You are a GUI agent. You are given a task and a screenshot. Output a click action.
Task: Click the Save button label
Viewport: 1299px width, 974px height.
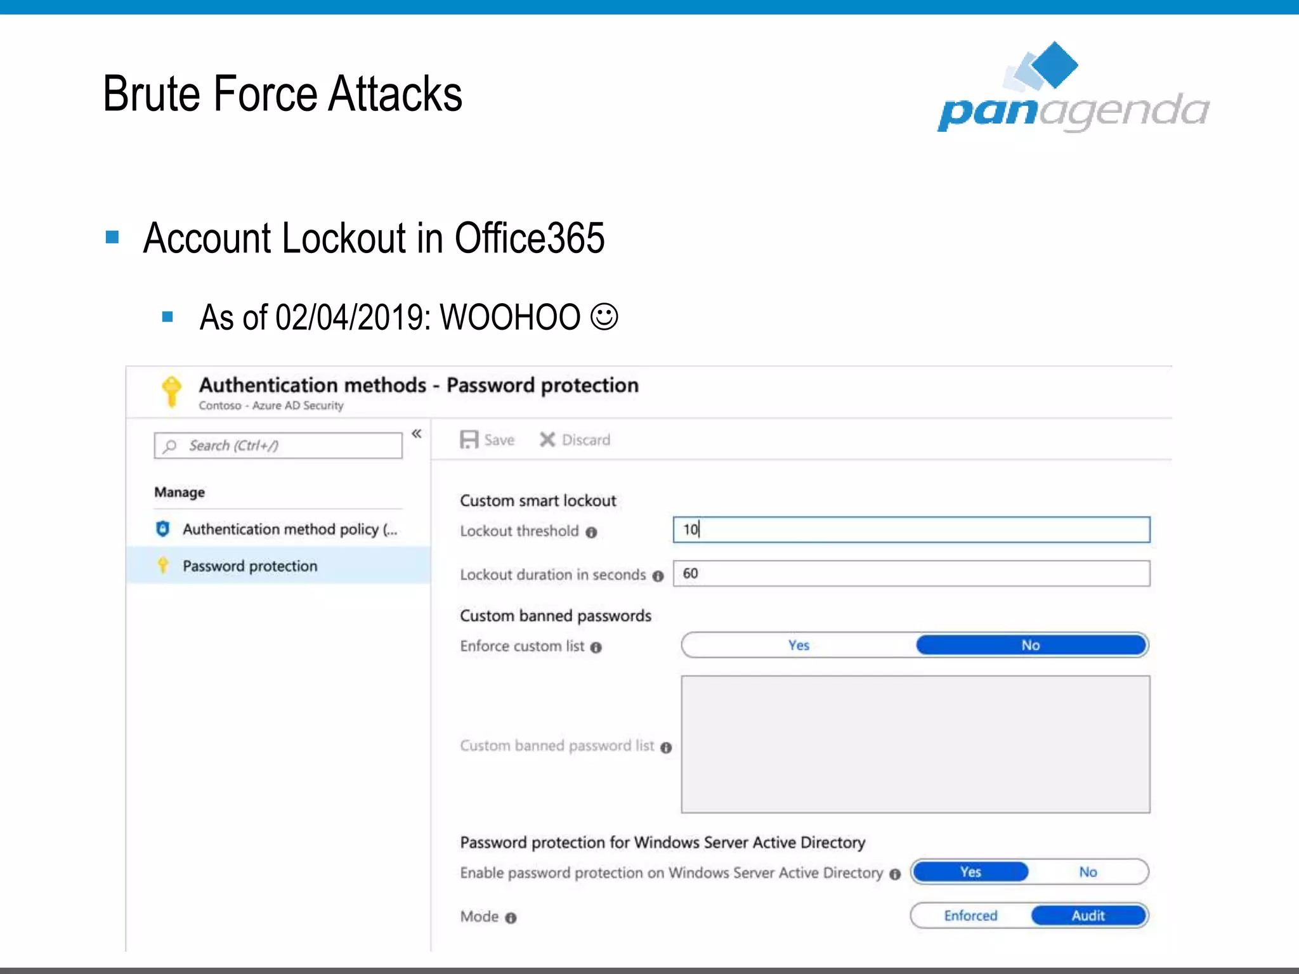click(x=499, y=439)
